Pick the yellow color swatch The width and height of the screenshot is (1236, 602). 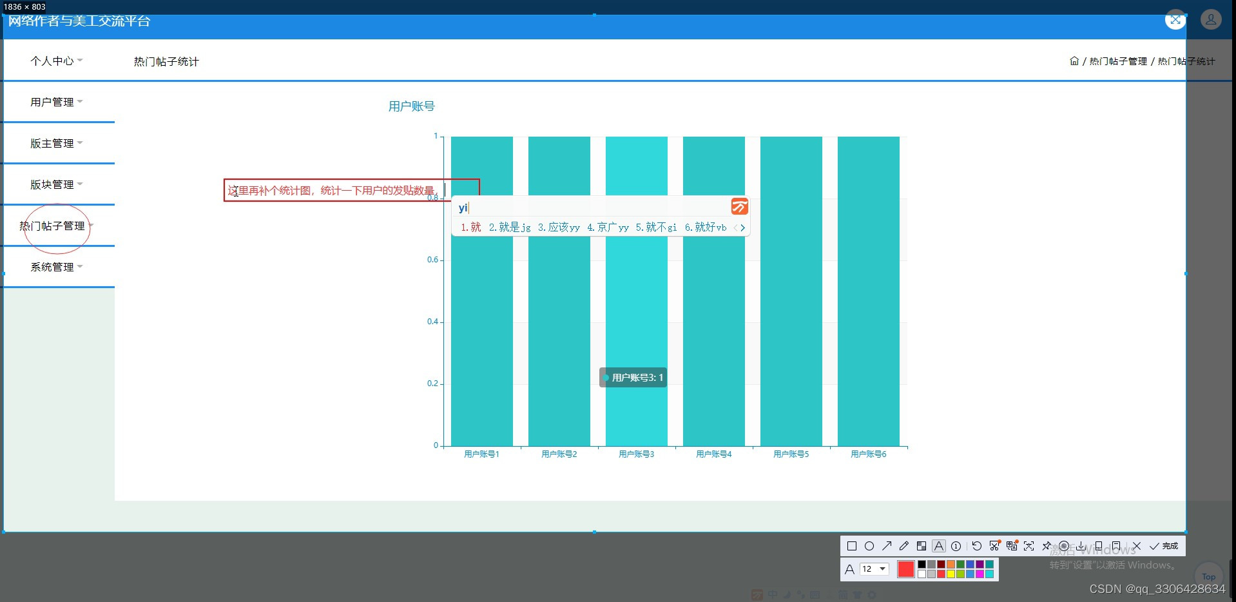click(x=951, y=574)
